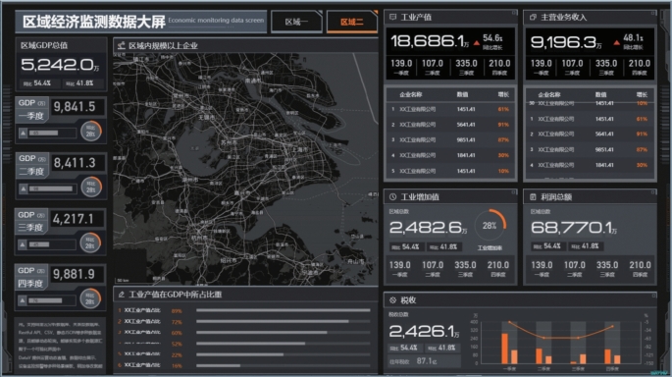Click the icon beside 工业产值 panel title
Image resolution: width=672 pixels, height=377 pixels.
point(392,17)
